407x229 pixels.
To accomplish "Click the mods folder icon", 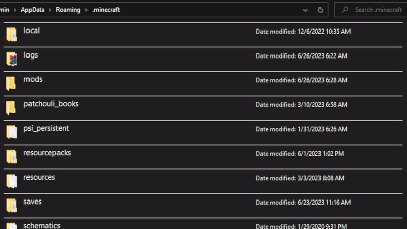I will 11,83.
